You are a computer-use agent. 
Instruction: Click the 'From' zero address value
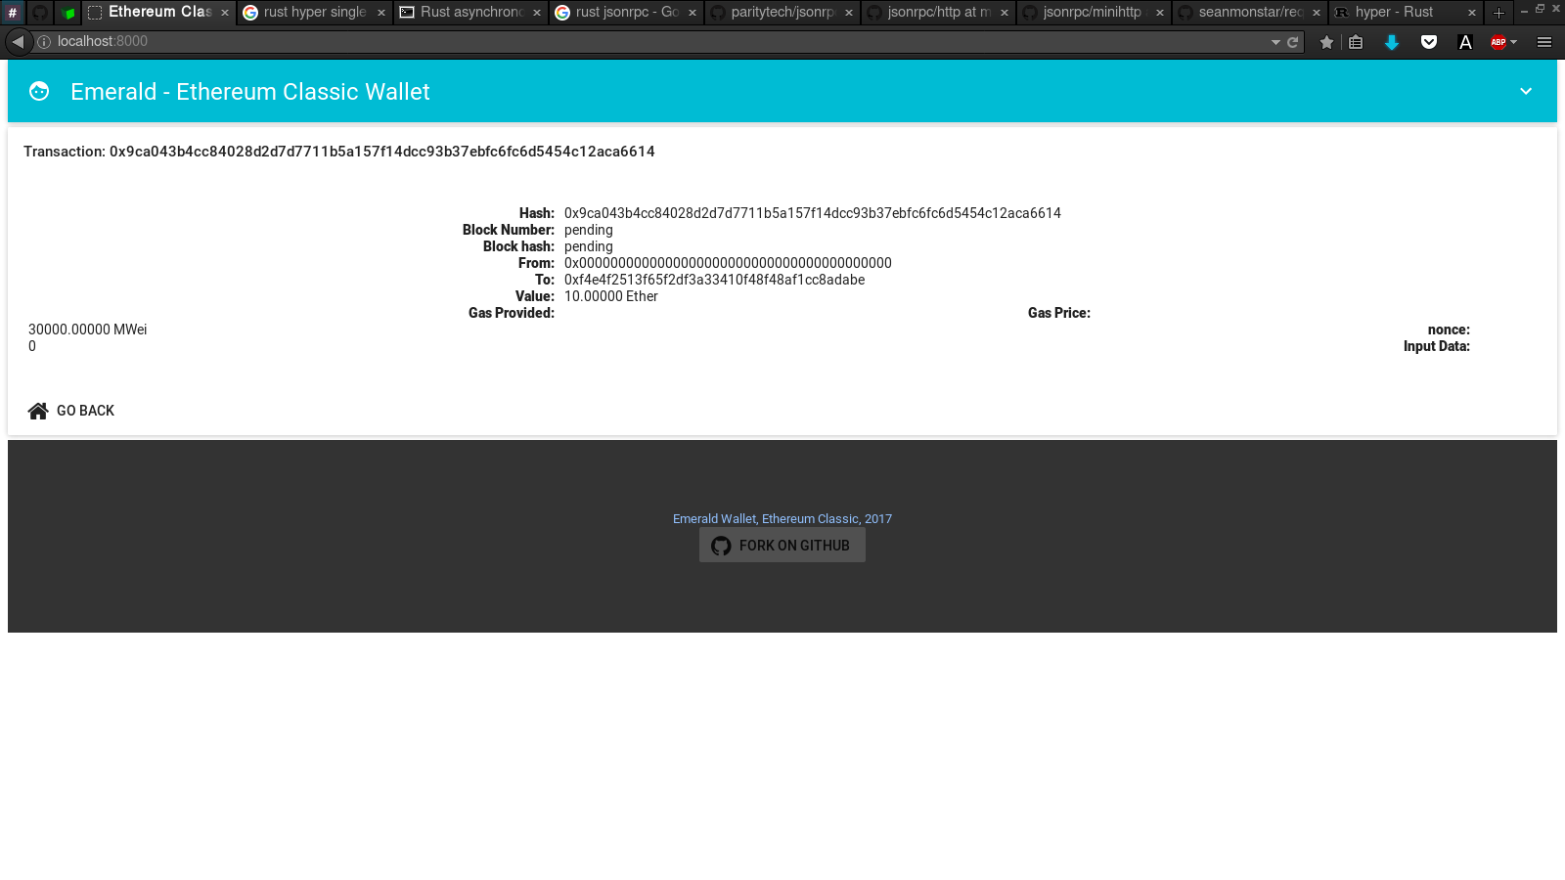tap(728, 263)
